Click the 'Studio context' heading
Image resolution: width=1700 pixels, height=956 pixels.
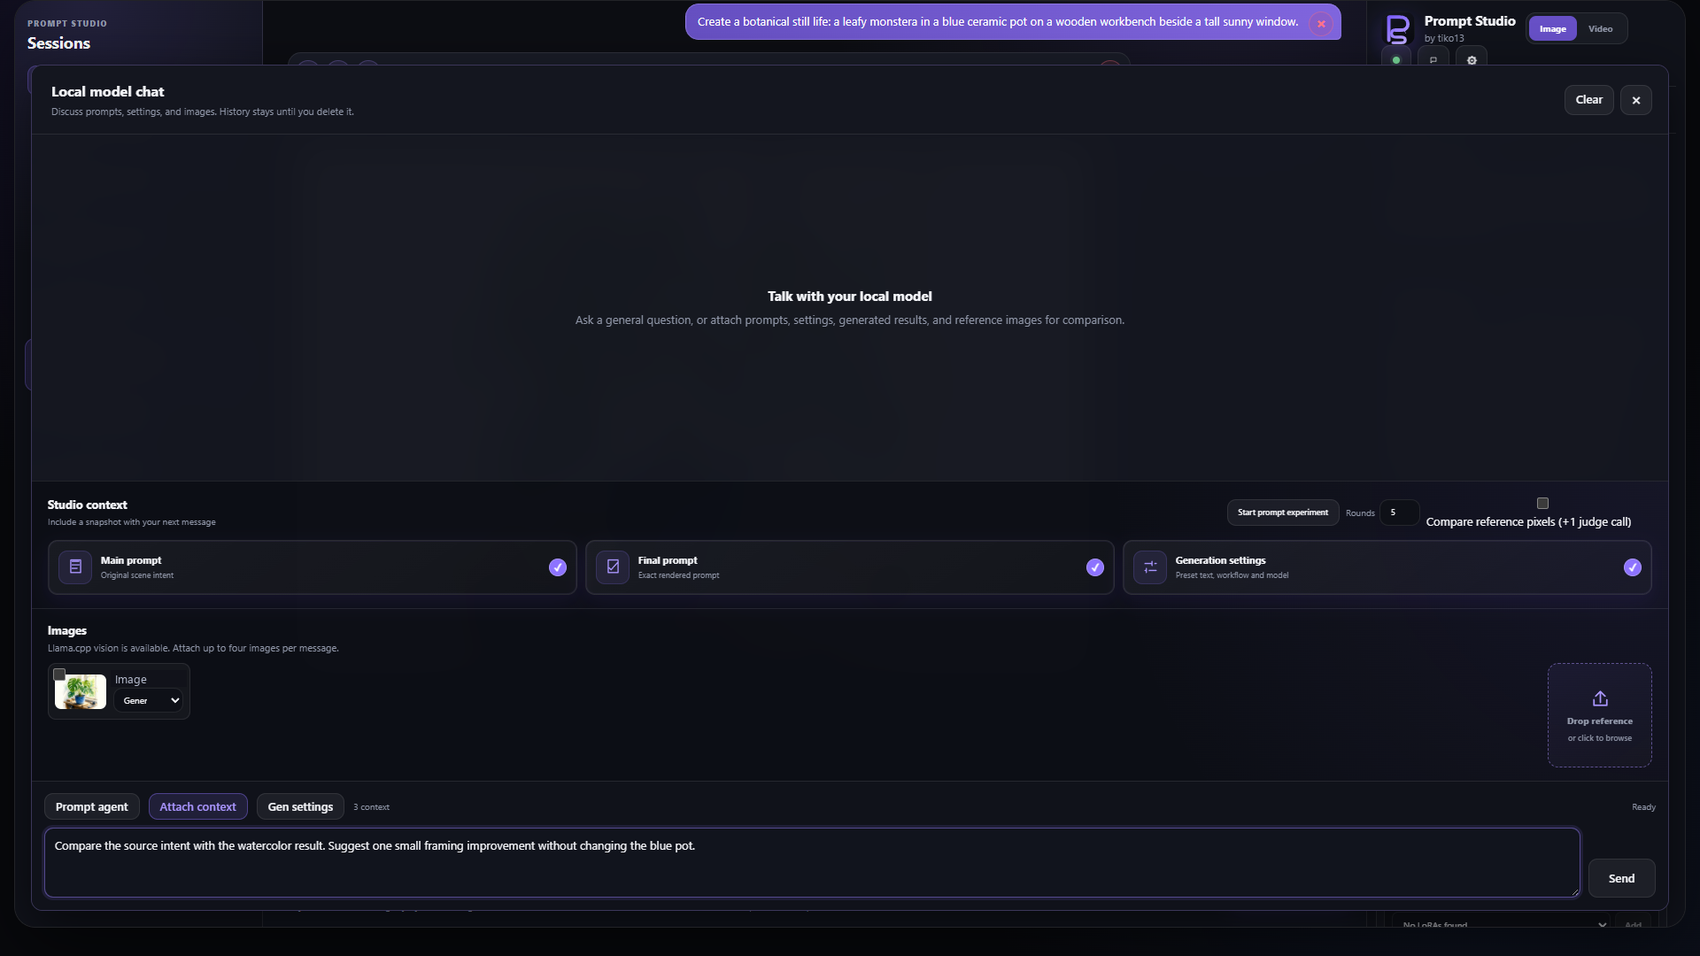pos(88,505)
